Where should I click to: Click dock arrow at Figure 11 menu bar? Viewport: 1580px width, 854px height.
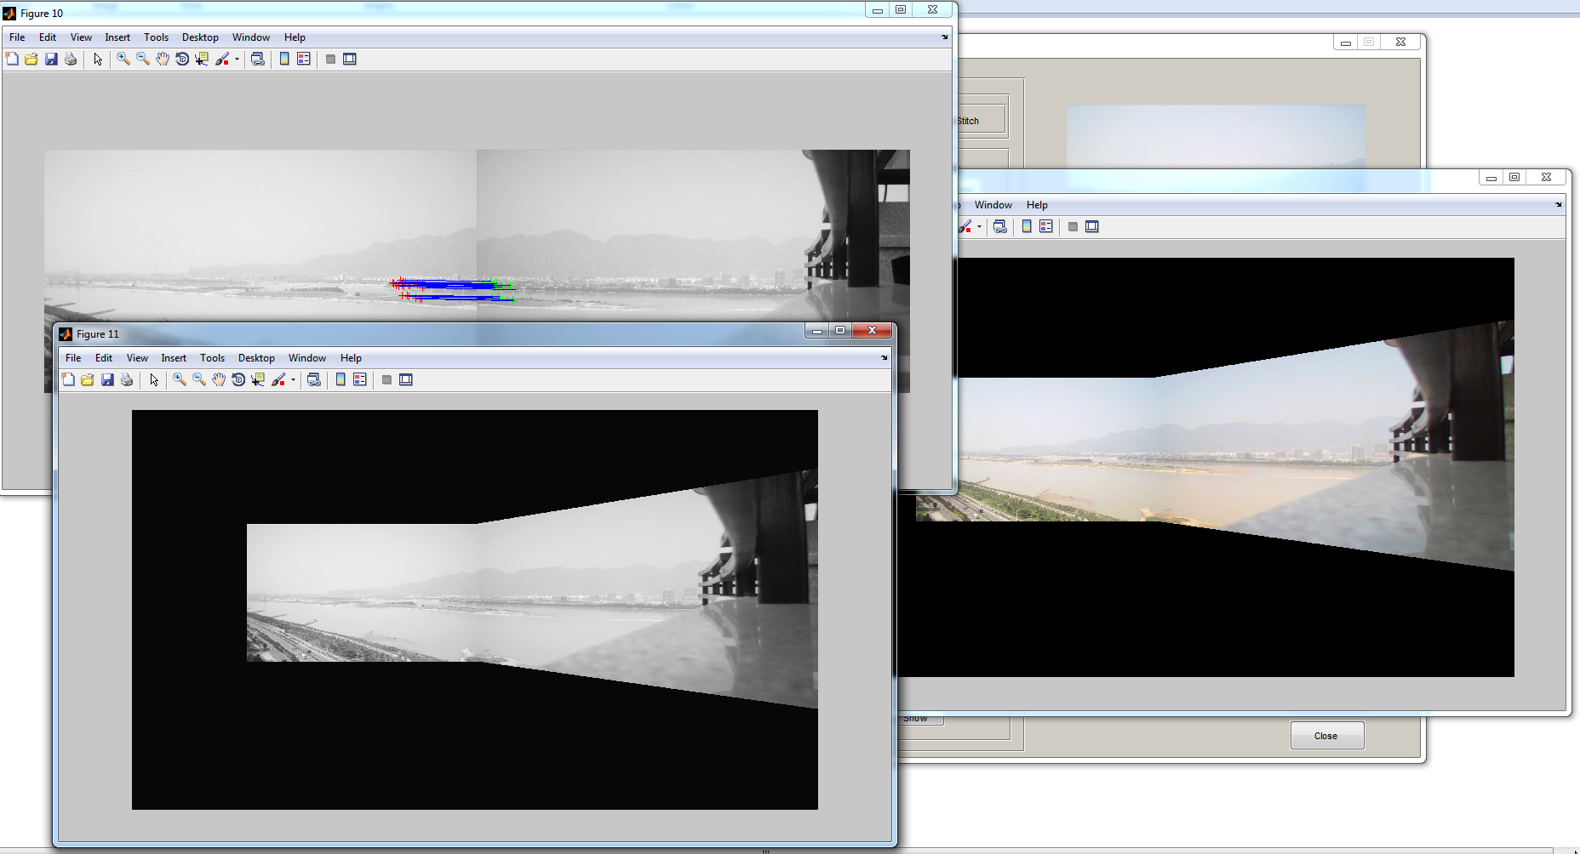point(884,358)
